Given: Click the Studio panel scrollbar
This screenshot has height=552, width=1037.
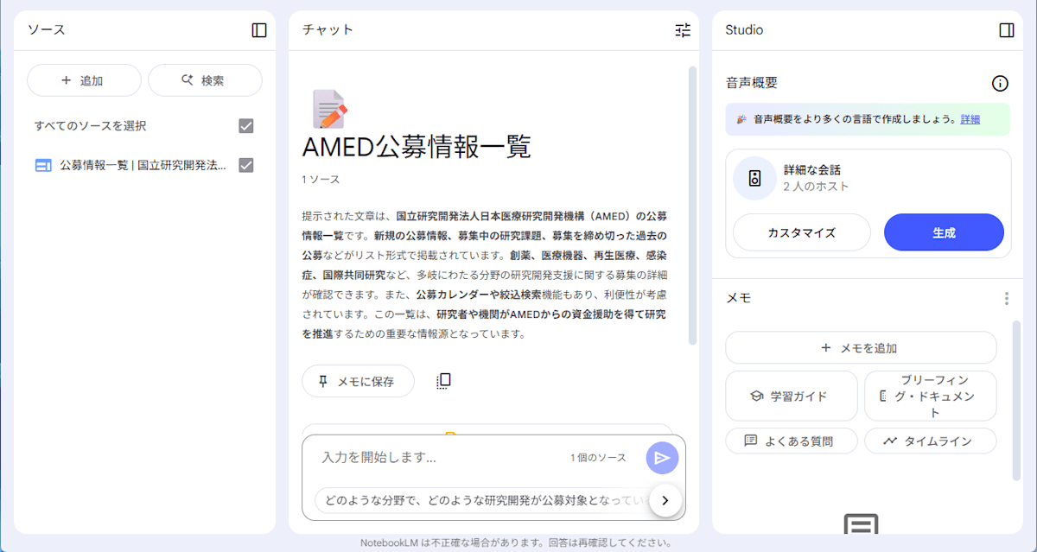Looking at the screenshot, I should pyautogui.click(x=1016, y=401).
